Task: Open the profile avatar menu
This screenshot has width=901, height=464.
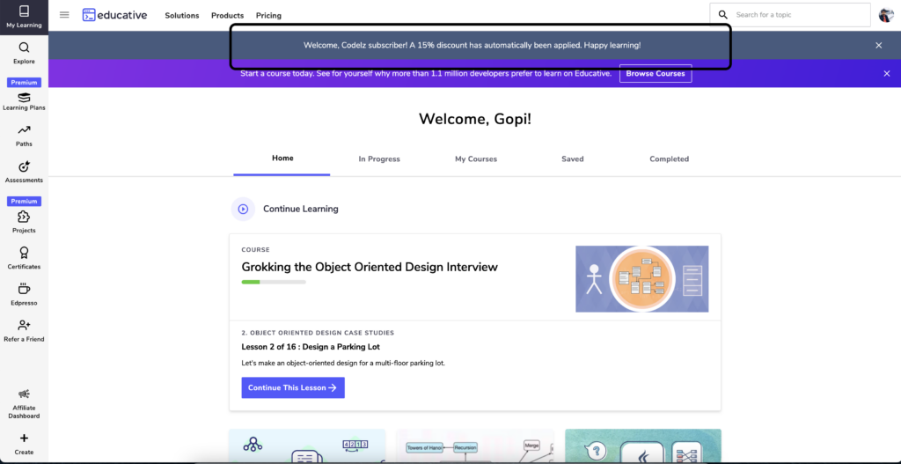Action: 886,15
